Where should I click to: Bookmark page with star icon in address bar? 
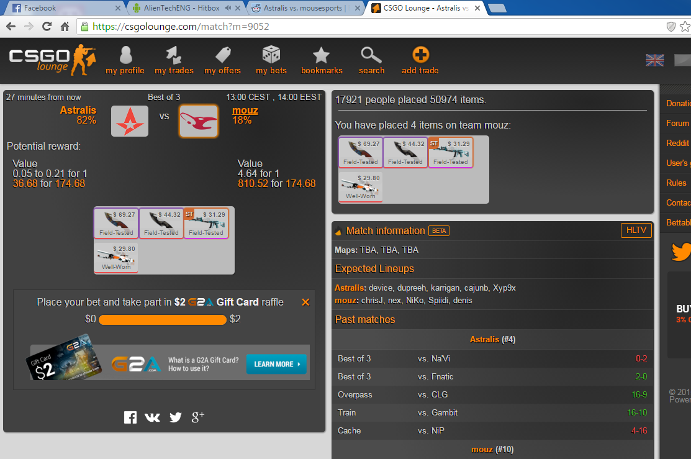pyautogui.click(x=685, y=27)
